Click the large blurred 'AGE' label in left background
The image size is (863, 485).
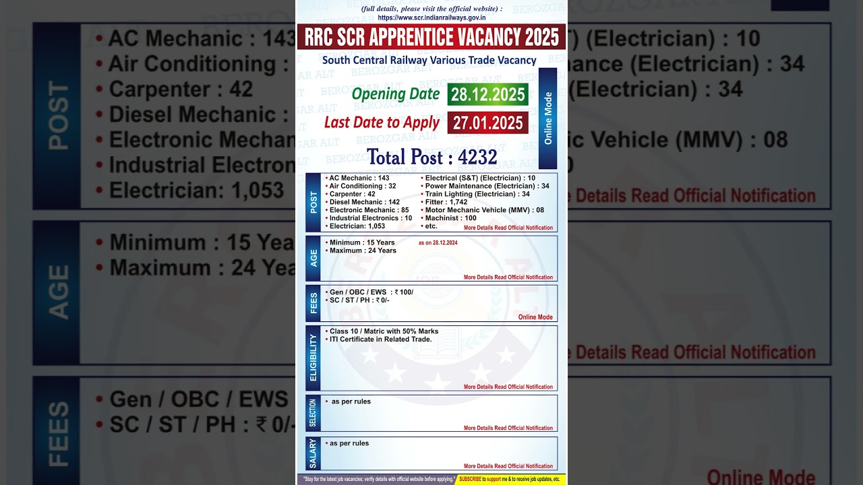(58, 292)
